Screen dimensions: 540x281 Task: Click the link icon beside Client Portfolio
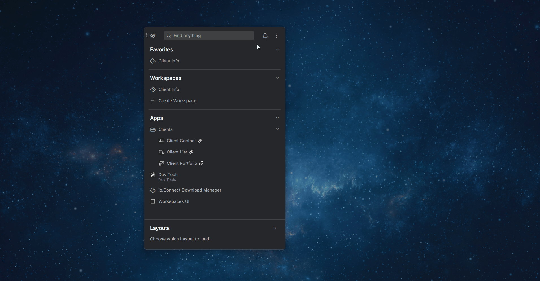pos(201,163)
